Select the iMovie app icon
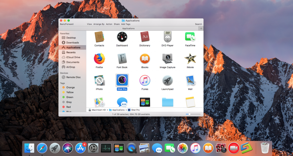 [x=190, y=58]
